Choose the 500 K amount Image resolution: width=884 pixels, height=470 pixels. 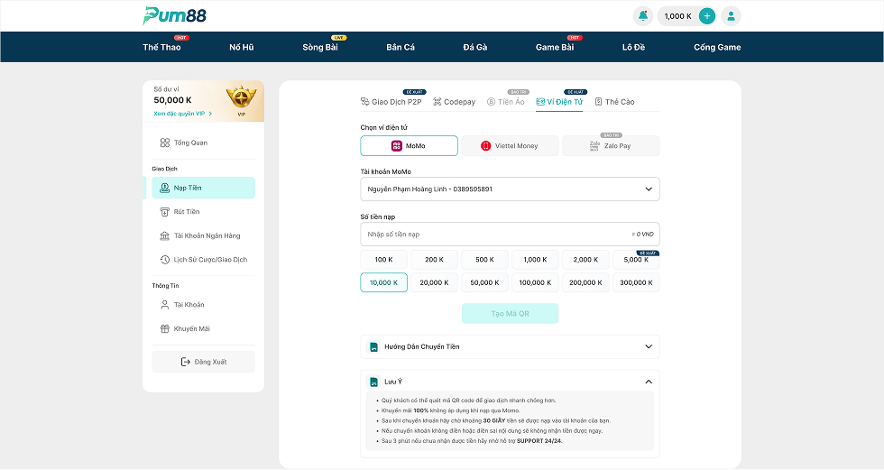[x=485, y=260]
